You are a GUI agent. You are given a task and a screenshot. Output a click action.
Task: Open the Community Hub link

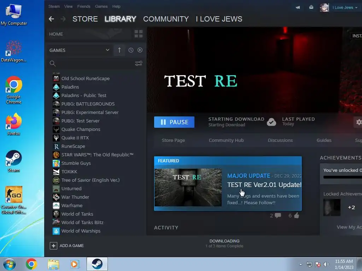(x=226, y=140)
